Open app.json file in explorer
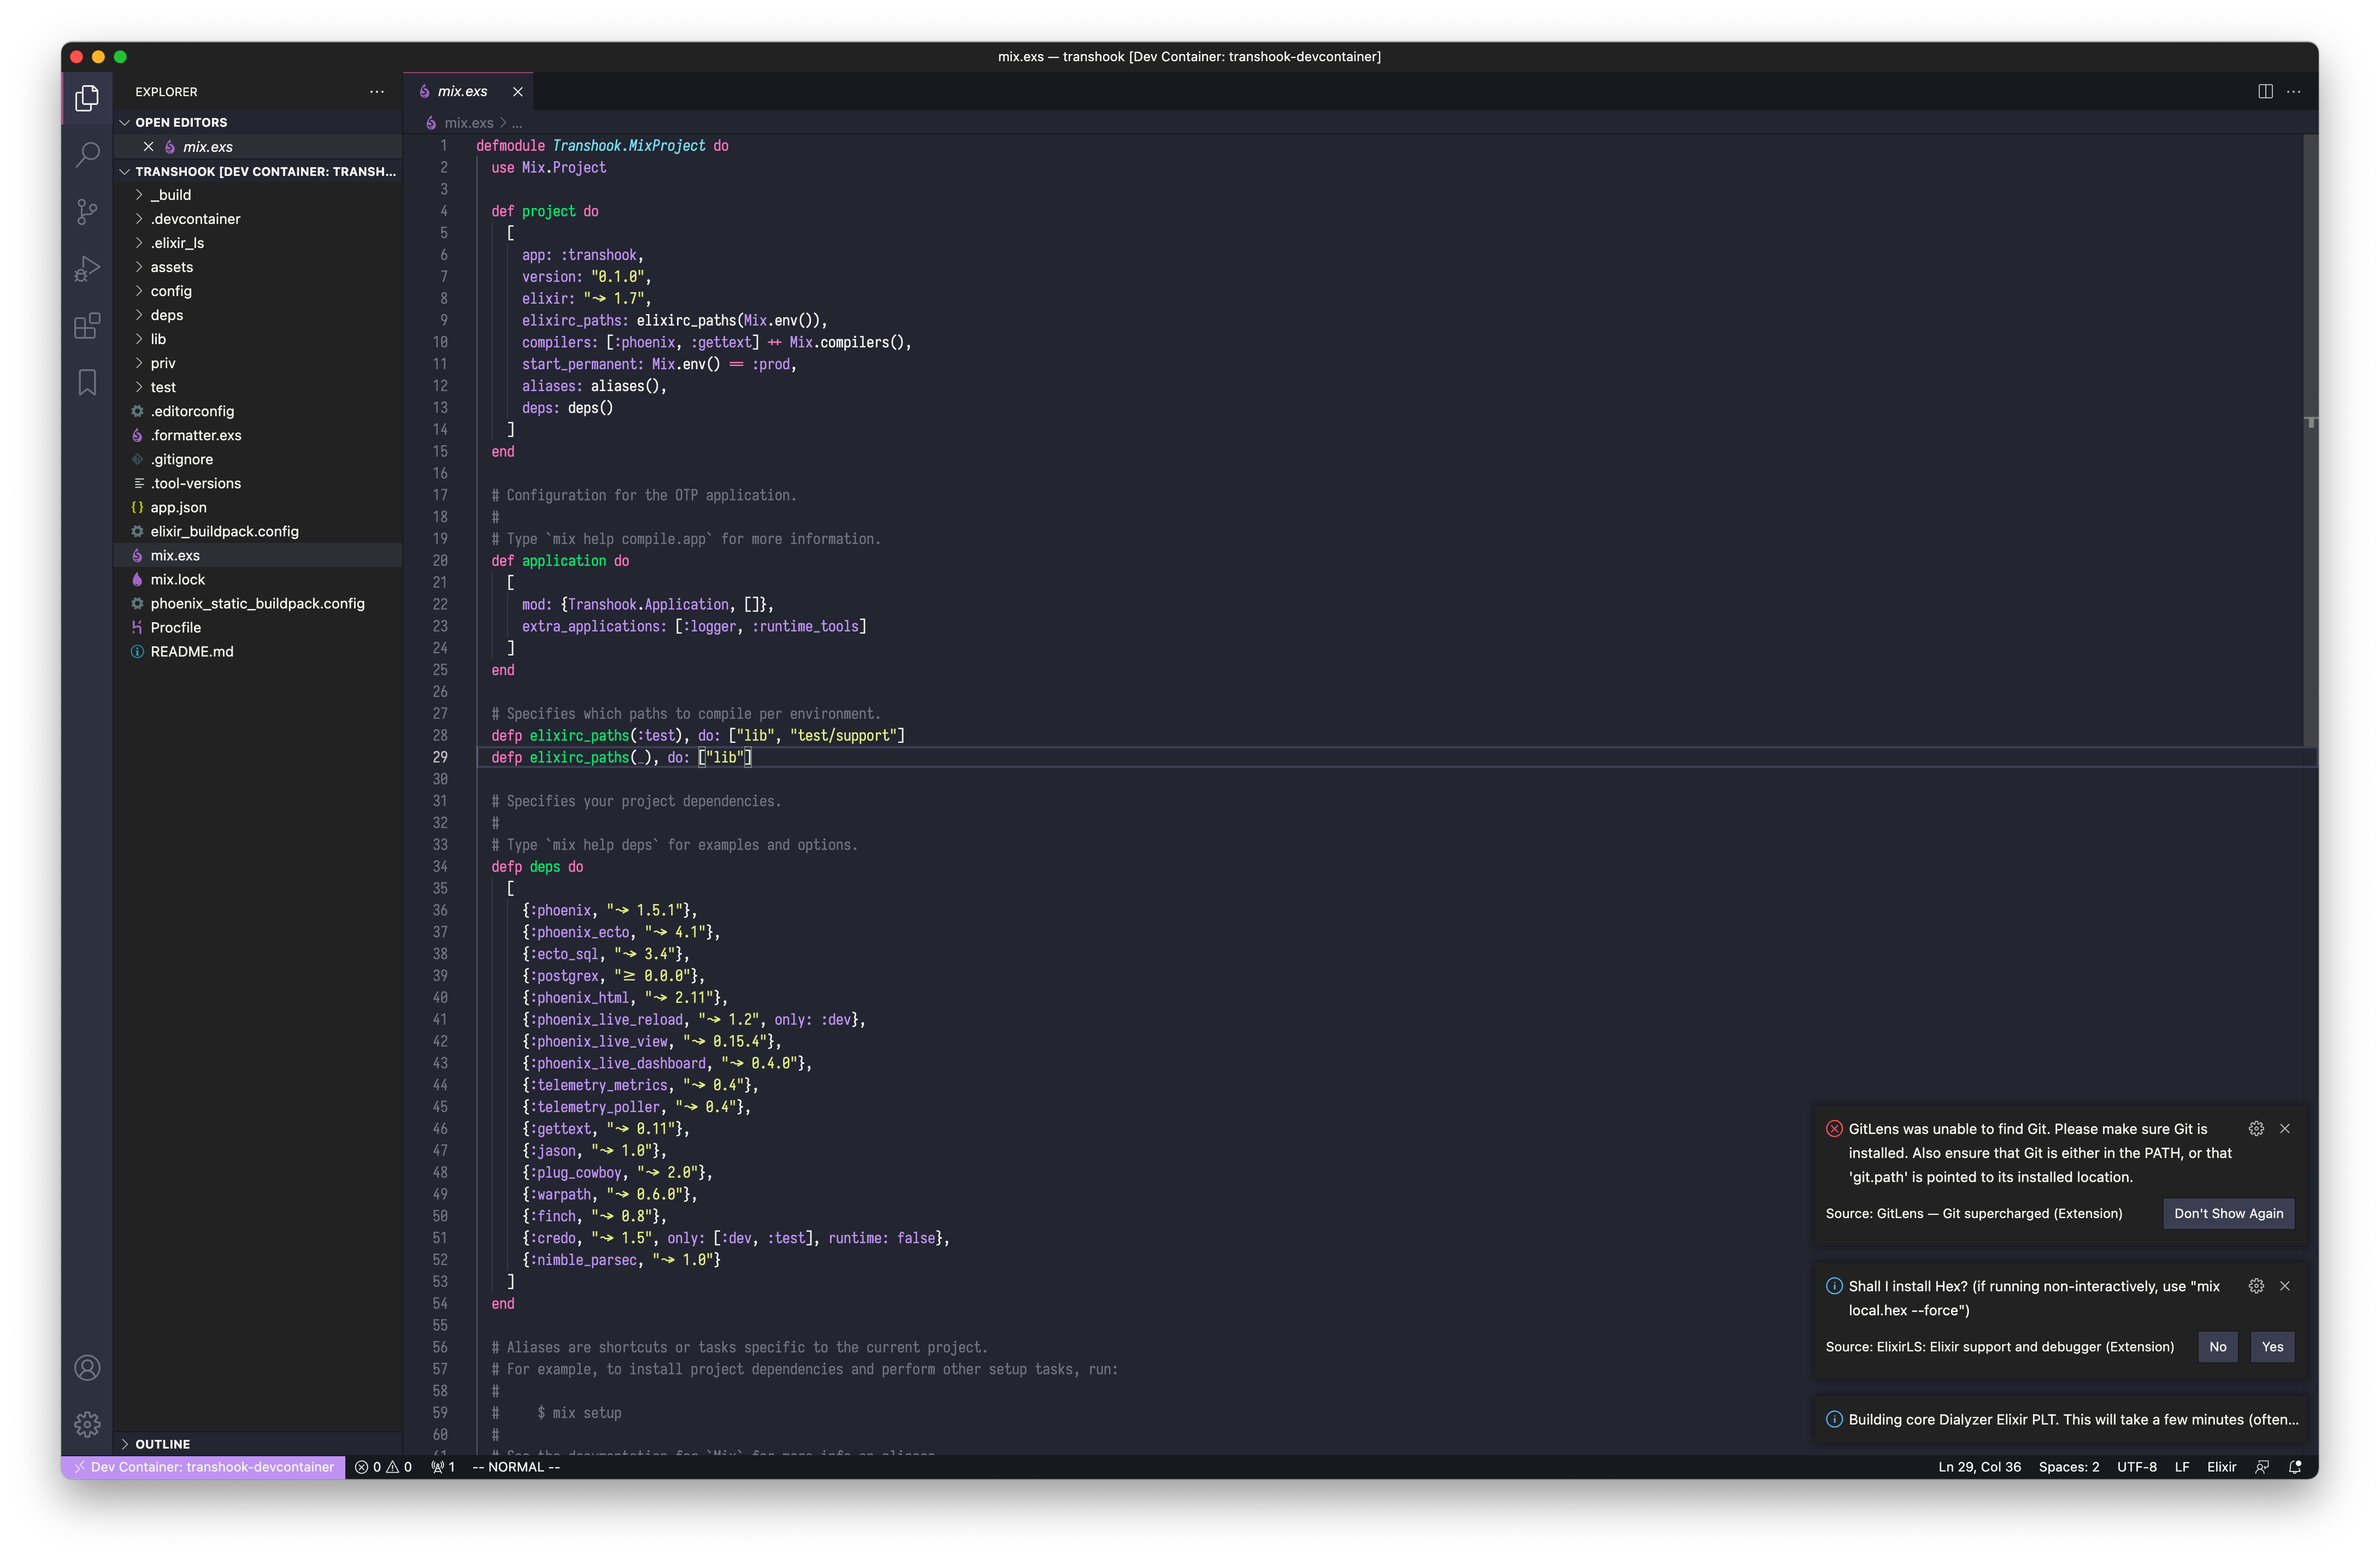This screenshot has height=1560, width=2380. 258,507
